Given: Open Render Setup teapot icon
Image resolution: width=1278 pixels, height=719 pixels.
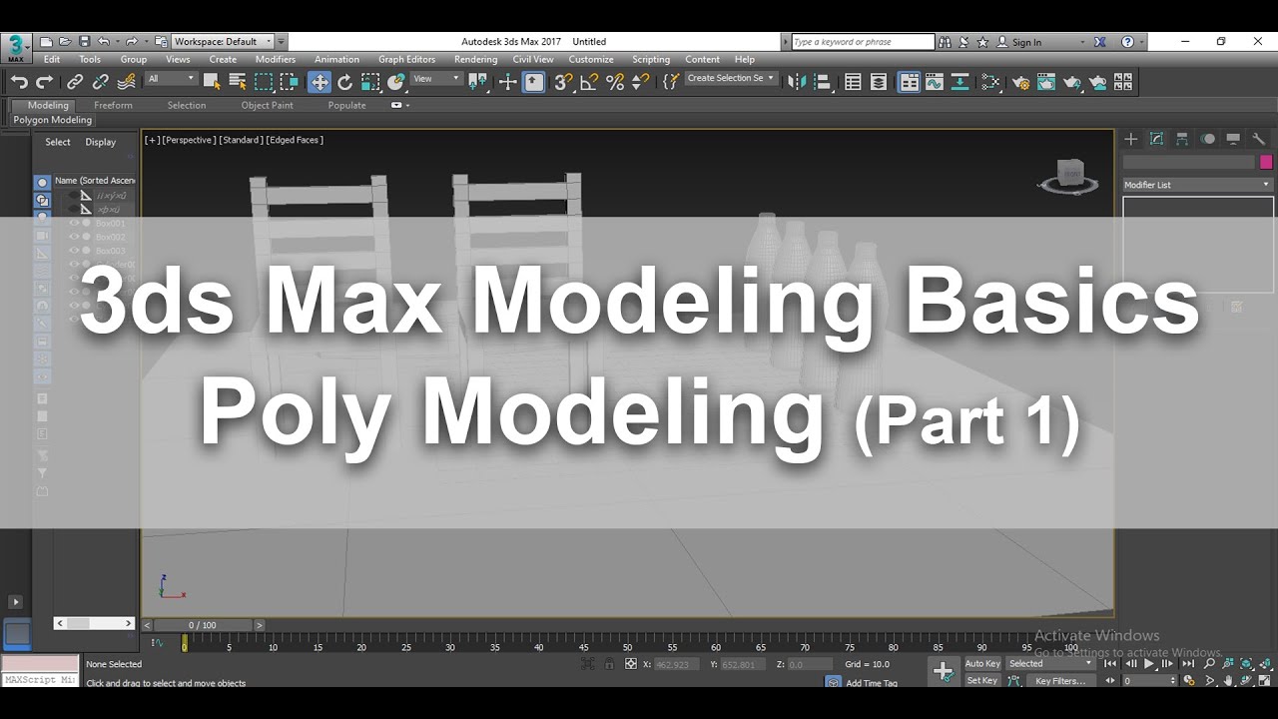Looking at the screenshot, I should pyautogui.click(x=1020, y=82).
